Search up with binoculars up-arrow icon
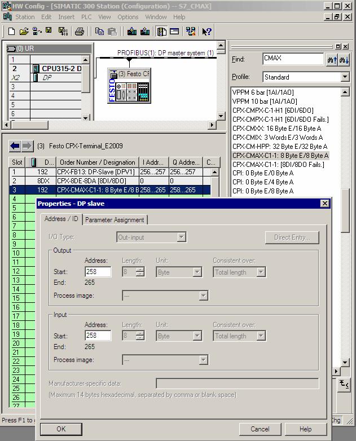The width and height of the screenshot is (356, 441). coord(332,60)
